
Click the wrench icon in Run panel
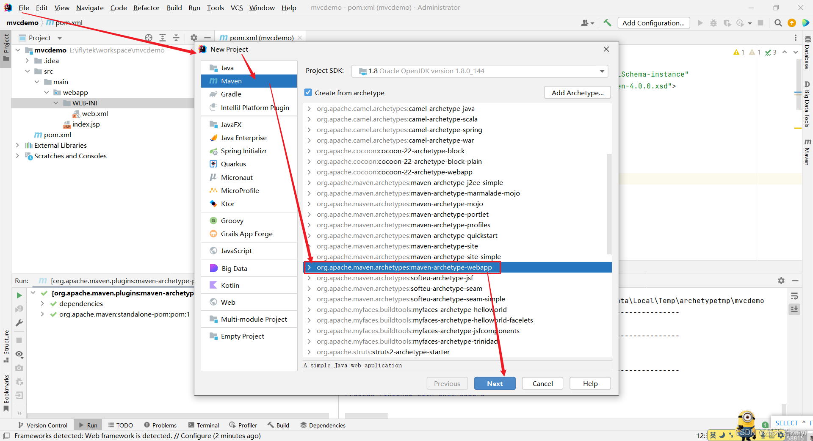click(x=19, y=323)
